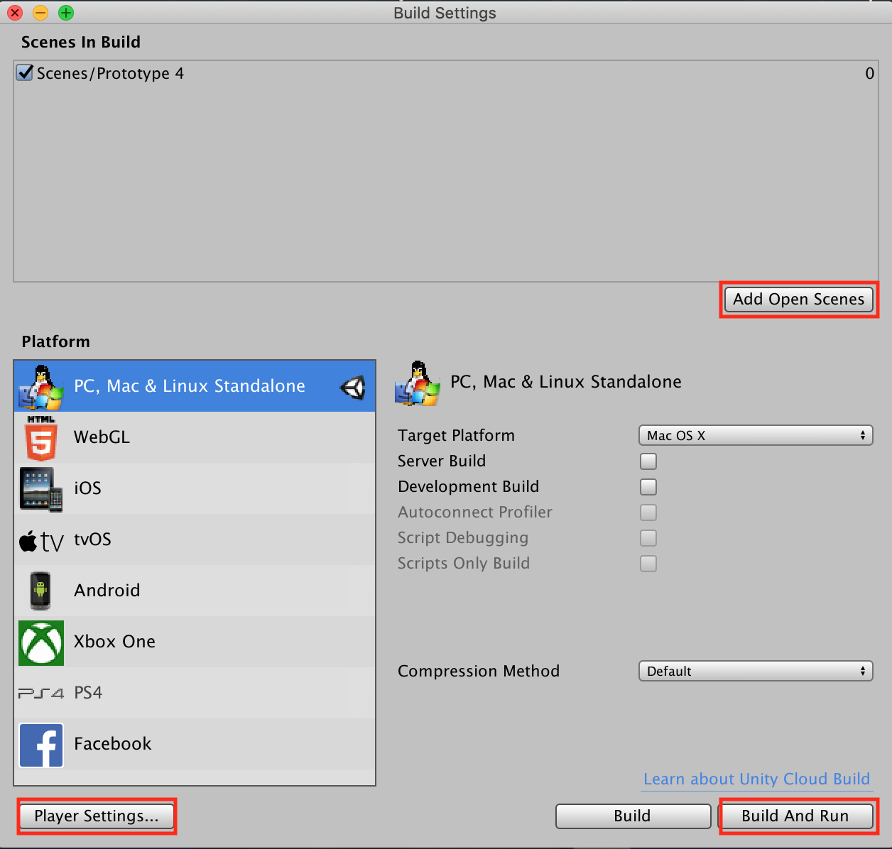Click the PC, Mac & Linux Standalone header text on right

[566, 382]
